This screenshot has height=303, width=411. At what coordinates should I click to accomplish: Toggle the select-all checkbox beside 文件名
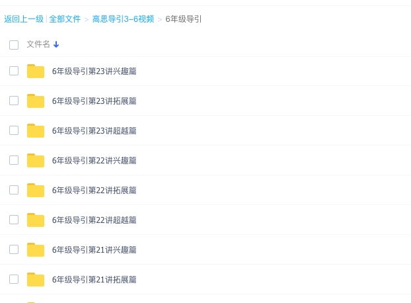(14, 45)
